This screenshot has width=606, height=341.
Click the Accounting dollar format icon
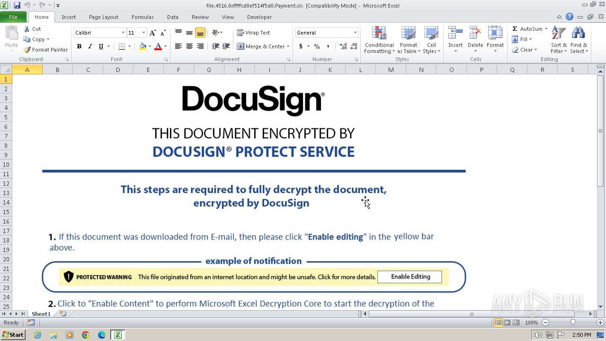(301, 46)
